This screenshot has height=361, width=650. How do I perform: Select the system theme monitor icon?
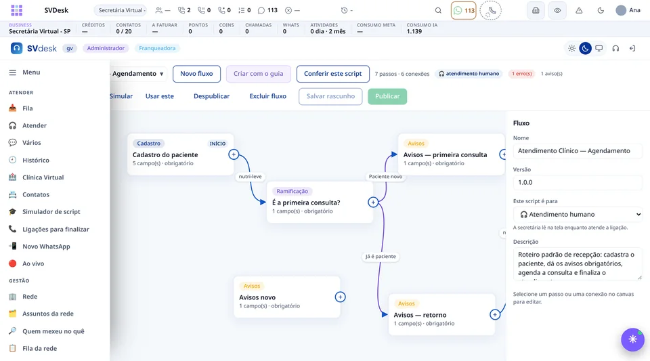coord(599,49)
